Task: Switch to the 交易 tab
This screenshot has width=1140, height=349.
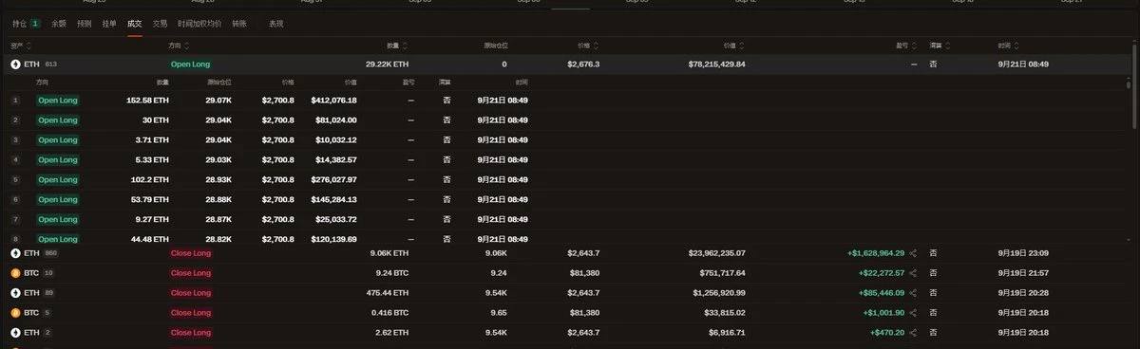Action: click(x=160, y=23)
